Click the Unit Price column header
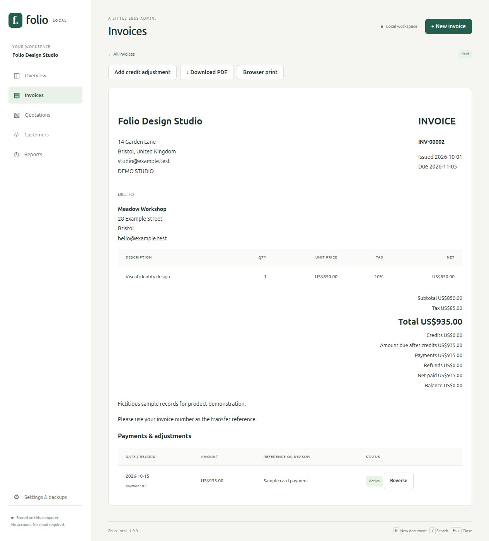The height and width of the screenshot is (541, 489). [326, 257]
